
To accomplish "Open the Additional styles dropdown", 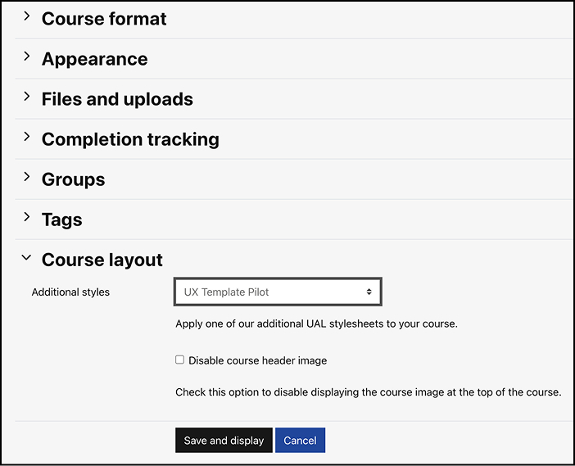I will coord(277,292).
